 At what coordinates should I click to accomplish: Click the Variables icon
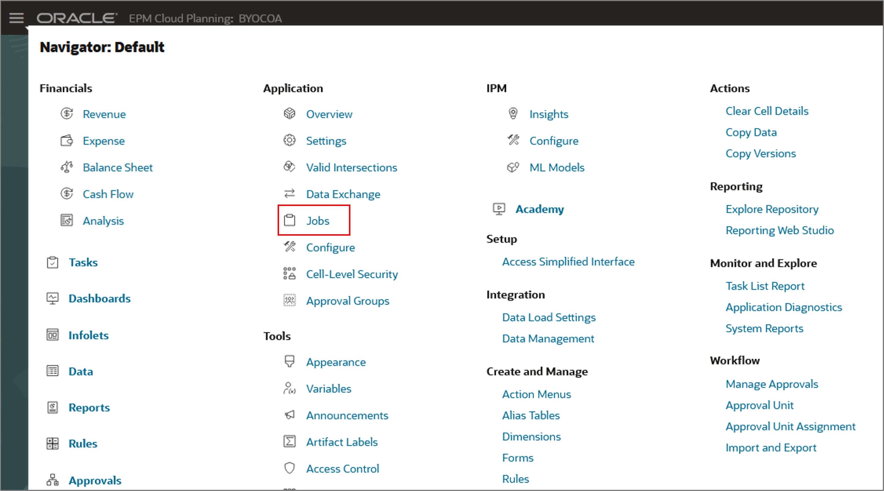coord(290,388)
